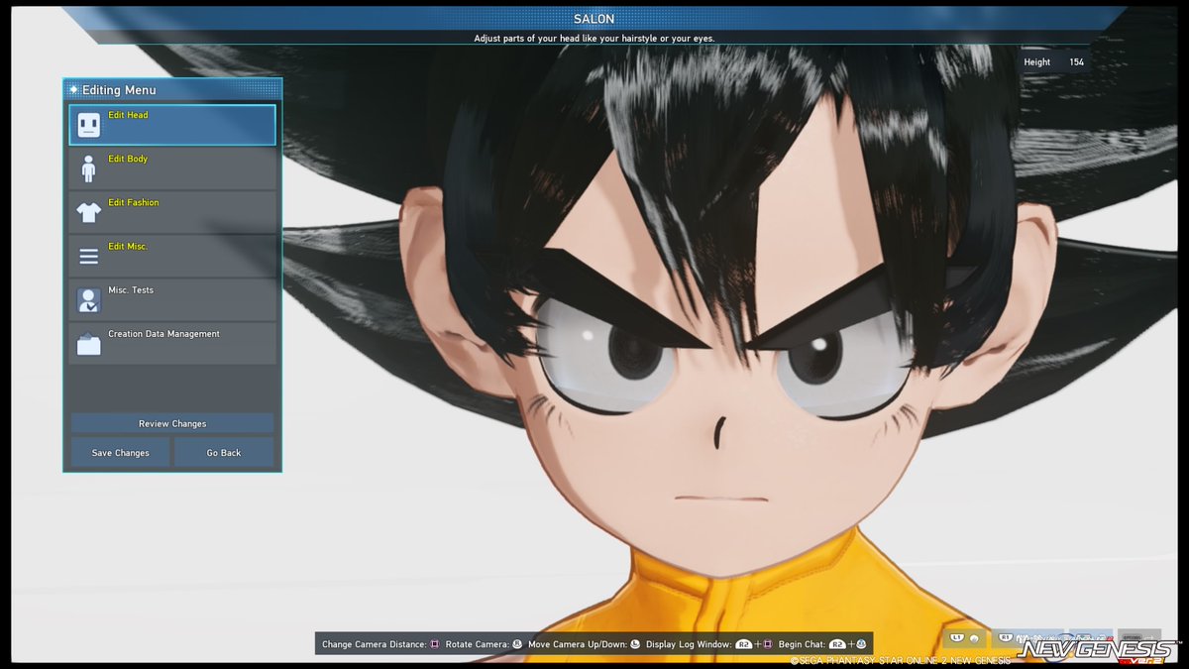Click the 'Display Log Window' hint

(709, 644)
